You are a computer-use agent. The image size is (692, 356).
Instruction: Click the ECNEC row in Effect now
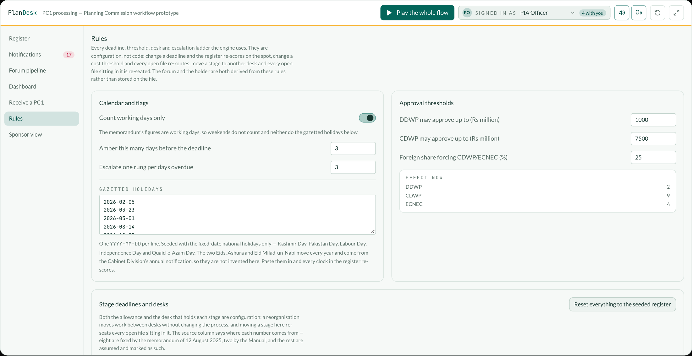point(538,204)
